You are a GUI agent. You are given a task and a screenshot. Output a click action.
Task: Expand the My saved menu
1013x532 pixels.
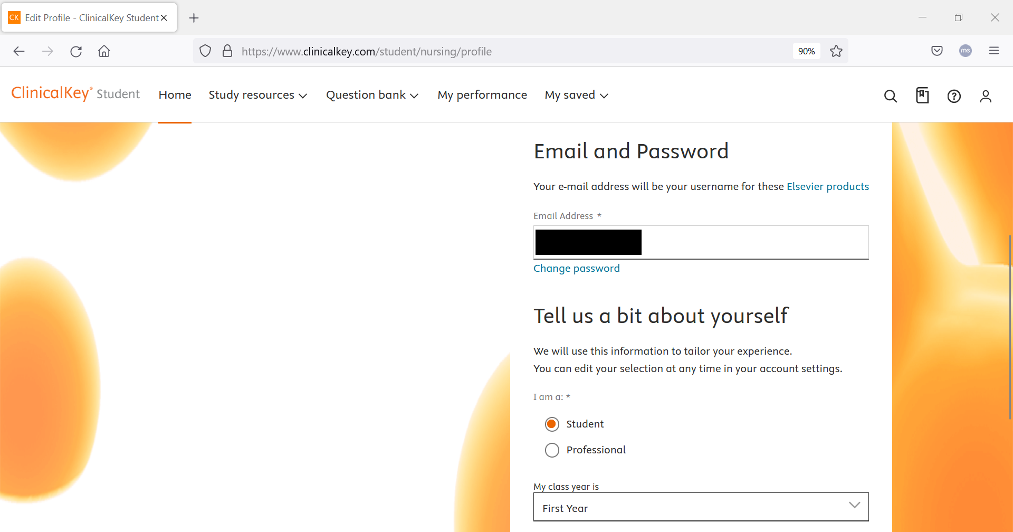pos(576,95)
